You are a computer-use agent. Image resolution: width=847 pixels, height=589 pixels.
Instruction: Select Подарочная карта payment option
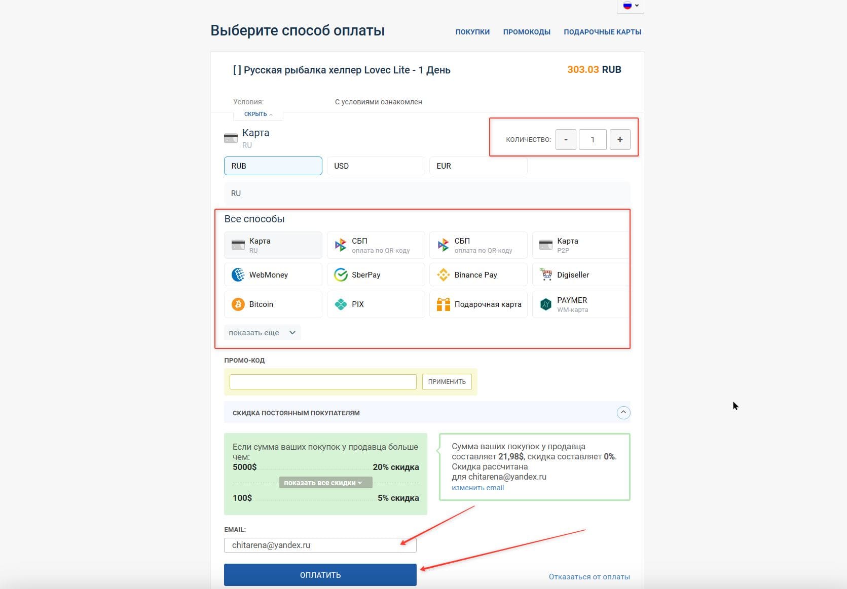[478, 304]
